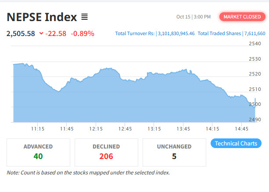Click the red down arrow indicator

[41, 34]
